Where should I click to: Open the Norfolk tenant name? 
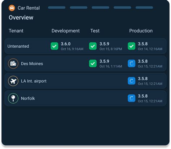28,98
